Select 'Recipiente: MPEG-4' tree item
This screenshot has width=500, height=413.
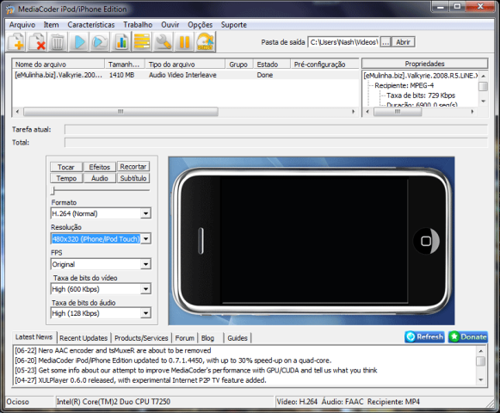pos(404,85)
